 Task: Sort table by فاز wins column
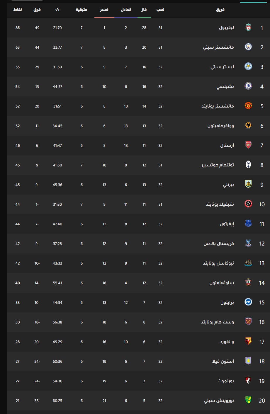pos(144,10)
